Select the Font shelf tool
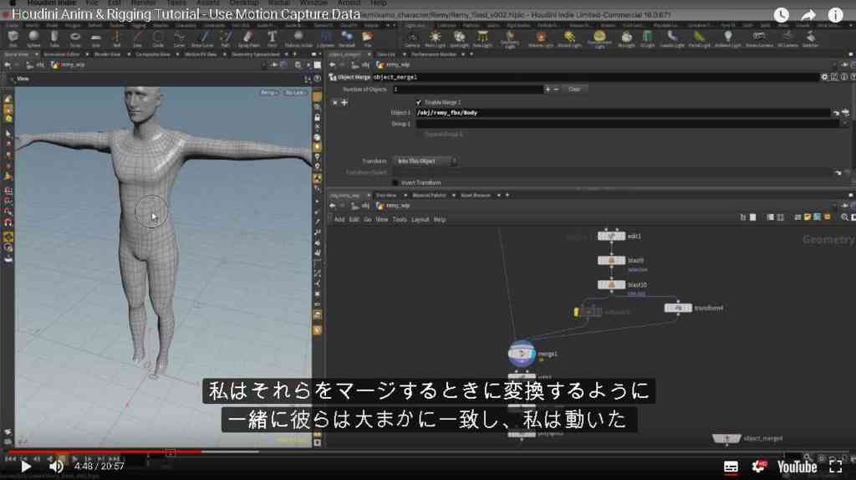 [x=272, y=38]
